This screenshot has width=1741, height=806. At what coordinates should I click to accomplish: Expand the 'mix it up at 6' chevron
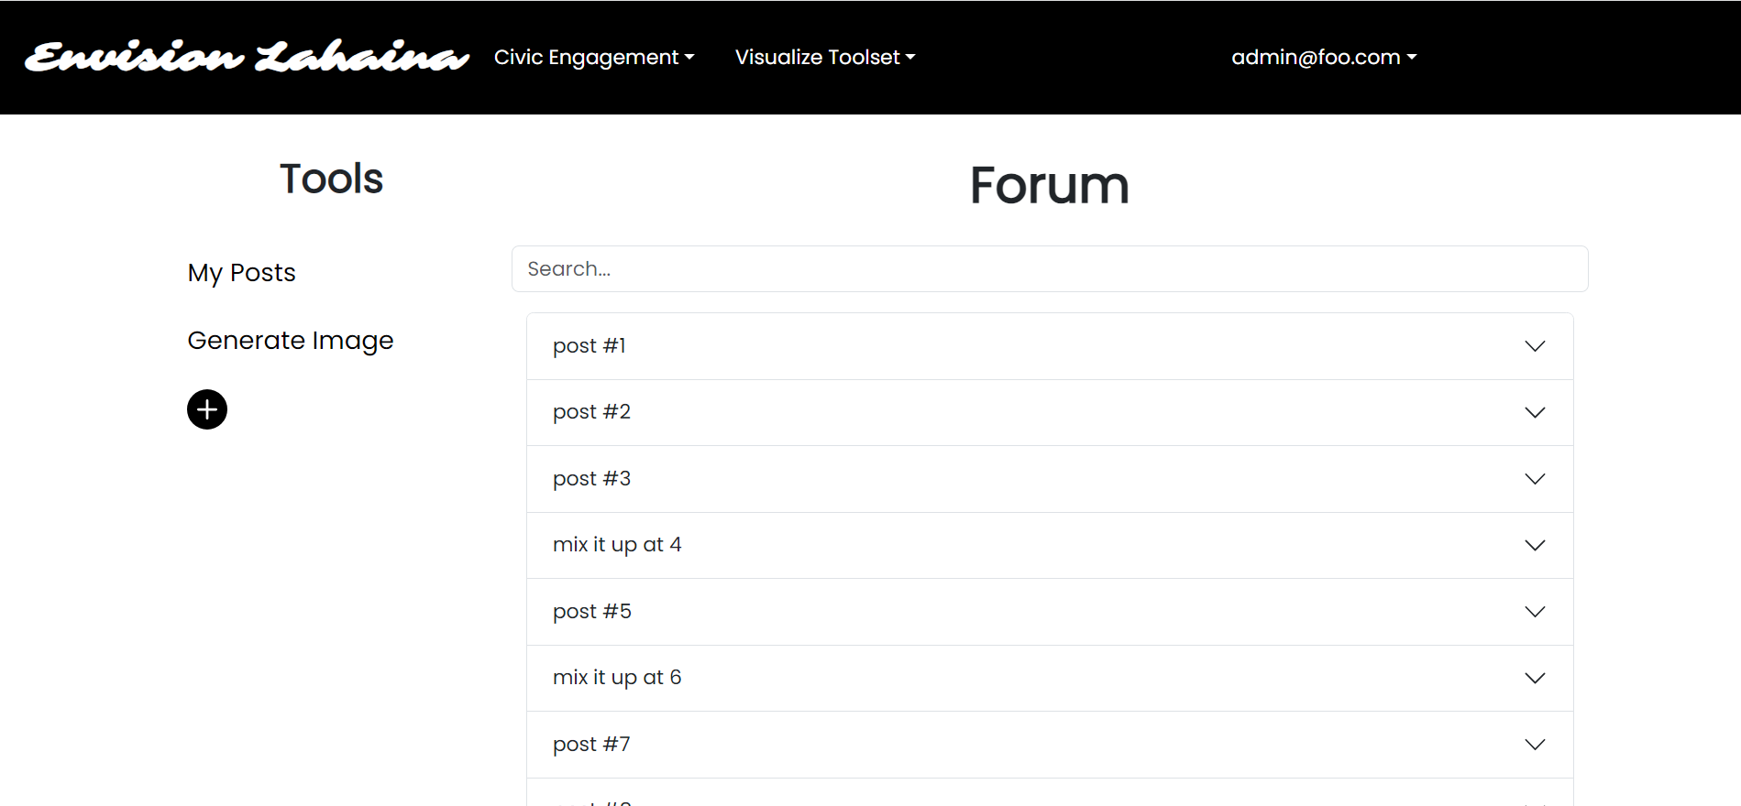point(1535,678)
